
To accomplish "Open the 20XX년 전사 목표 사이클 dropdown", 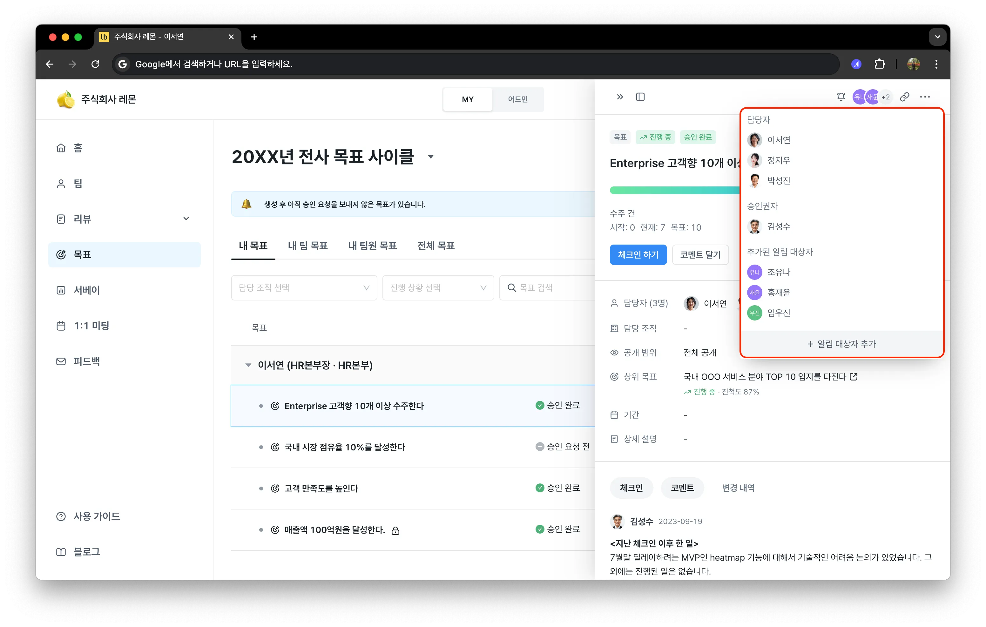I will click(430, 157).
